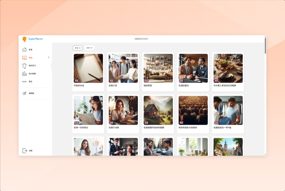
Task: Select the 对话 chat icon in sidebar
Action: tap(24, 58)
